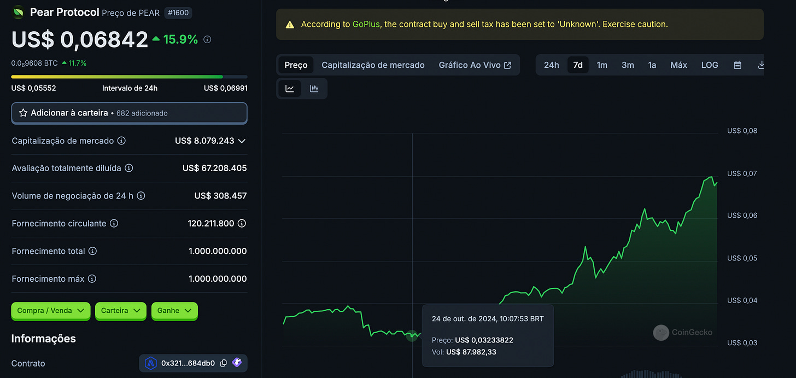Click the green data point marker on chart

point(412,336)
